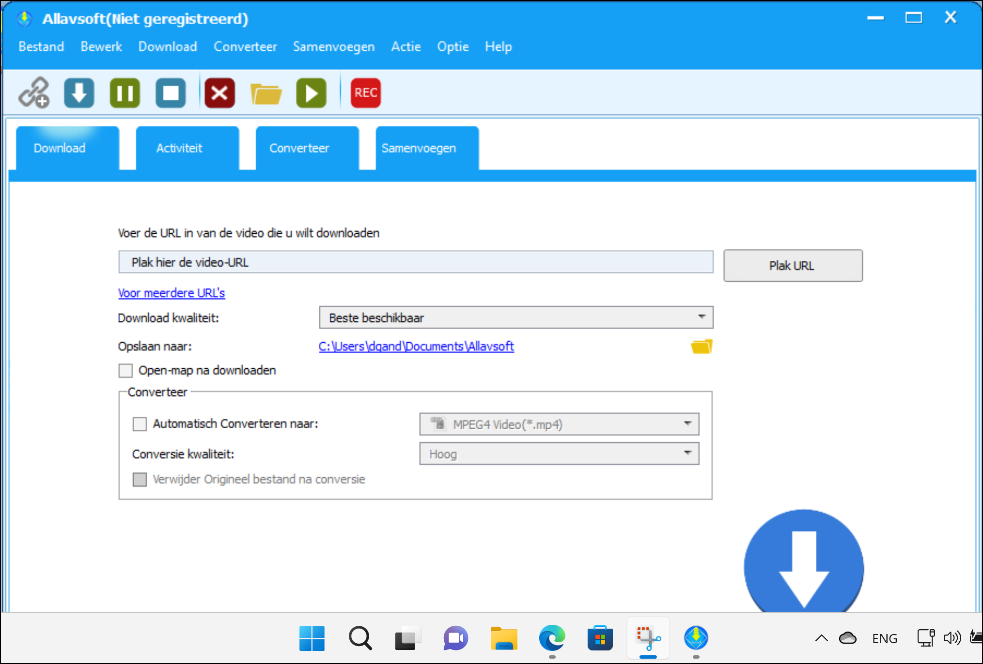Click the stop button icon
Image resolution: width=983 pixels, height=664 pixels.
click(172, 92)
